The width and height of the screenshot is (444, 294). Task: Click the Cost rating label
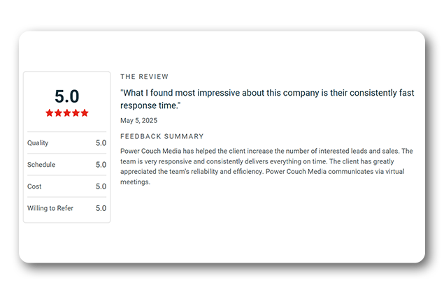[x=34, y=186]
